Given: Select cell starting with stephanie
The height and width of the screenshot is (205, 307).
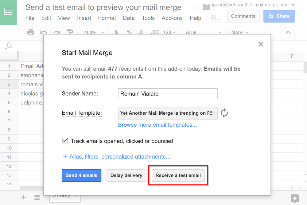Looking at the screenshot, I should (32, 75).
